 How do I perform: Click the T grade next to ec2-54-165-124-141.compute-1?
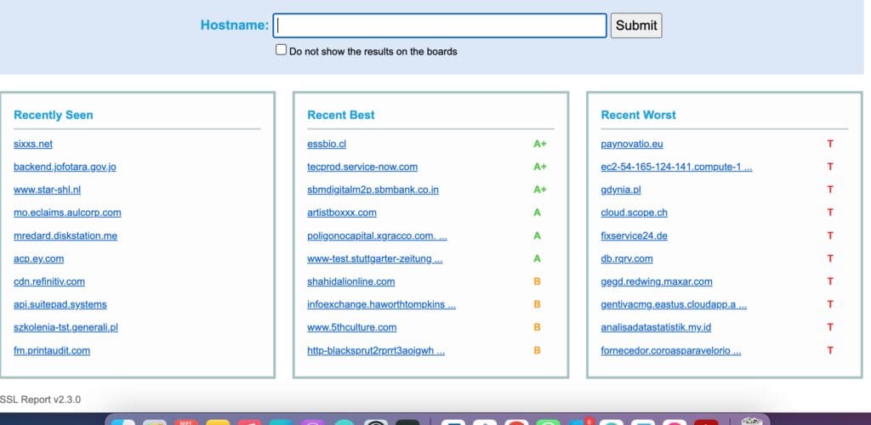[830, 167]
